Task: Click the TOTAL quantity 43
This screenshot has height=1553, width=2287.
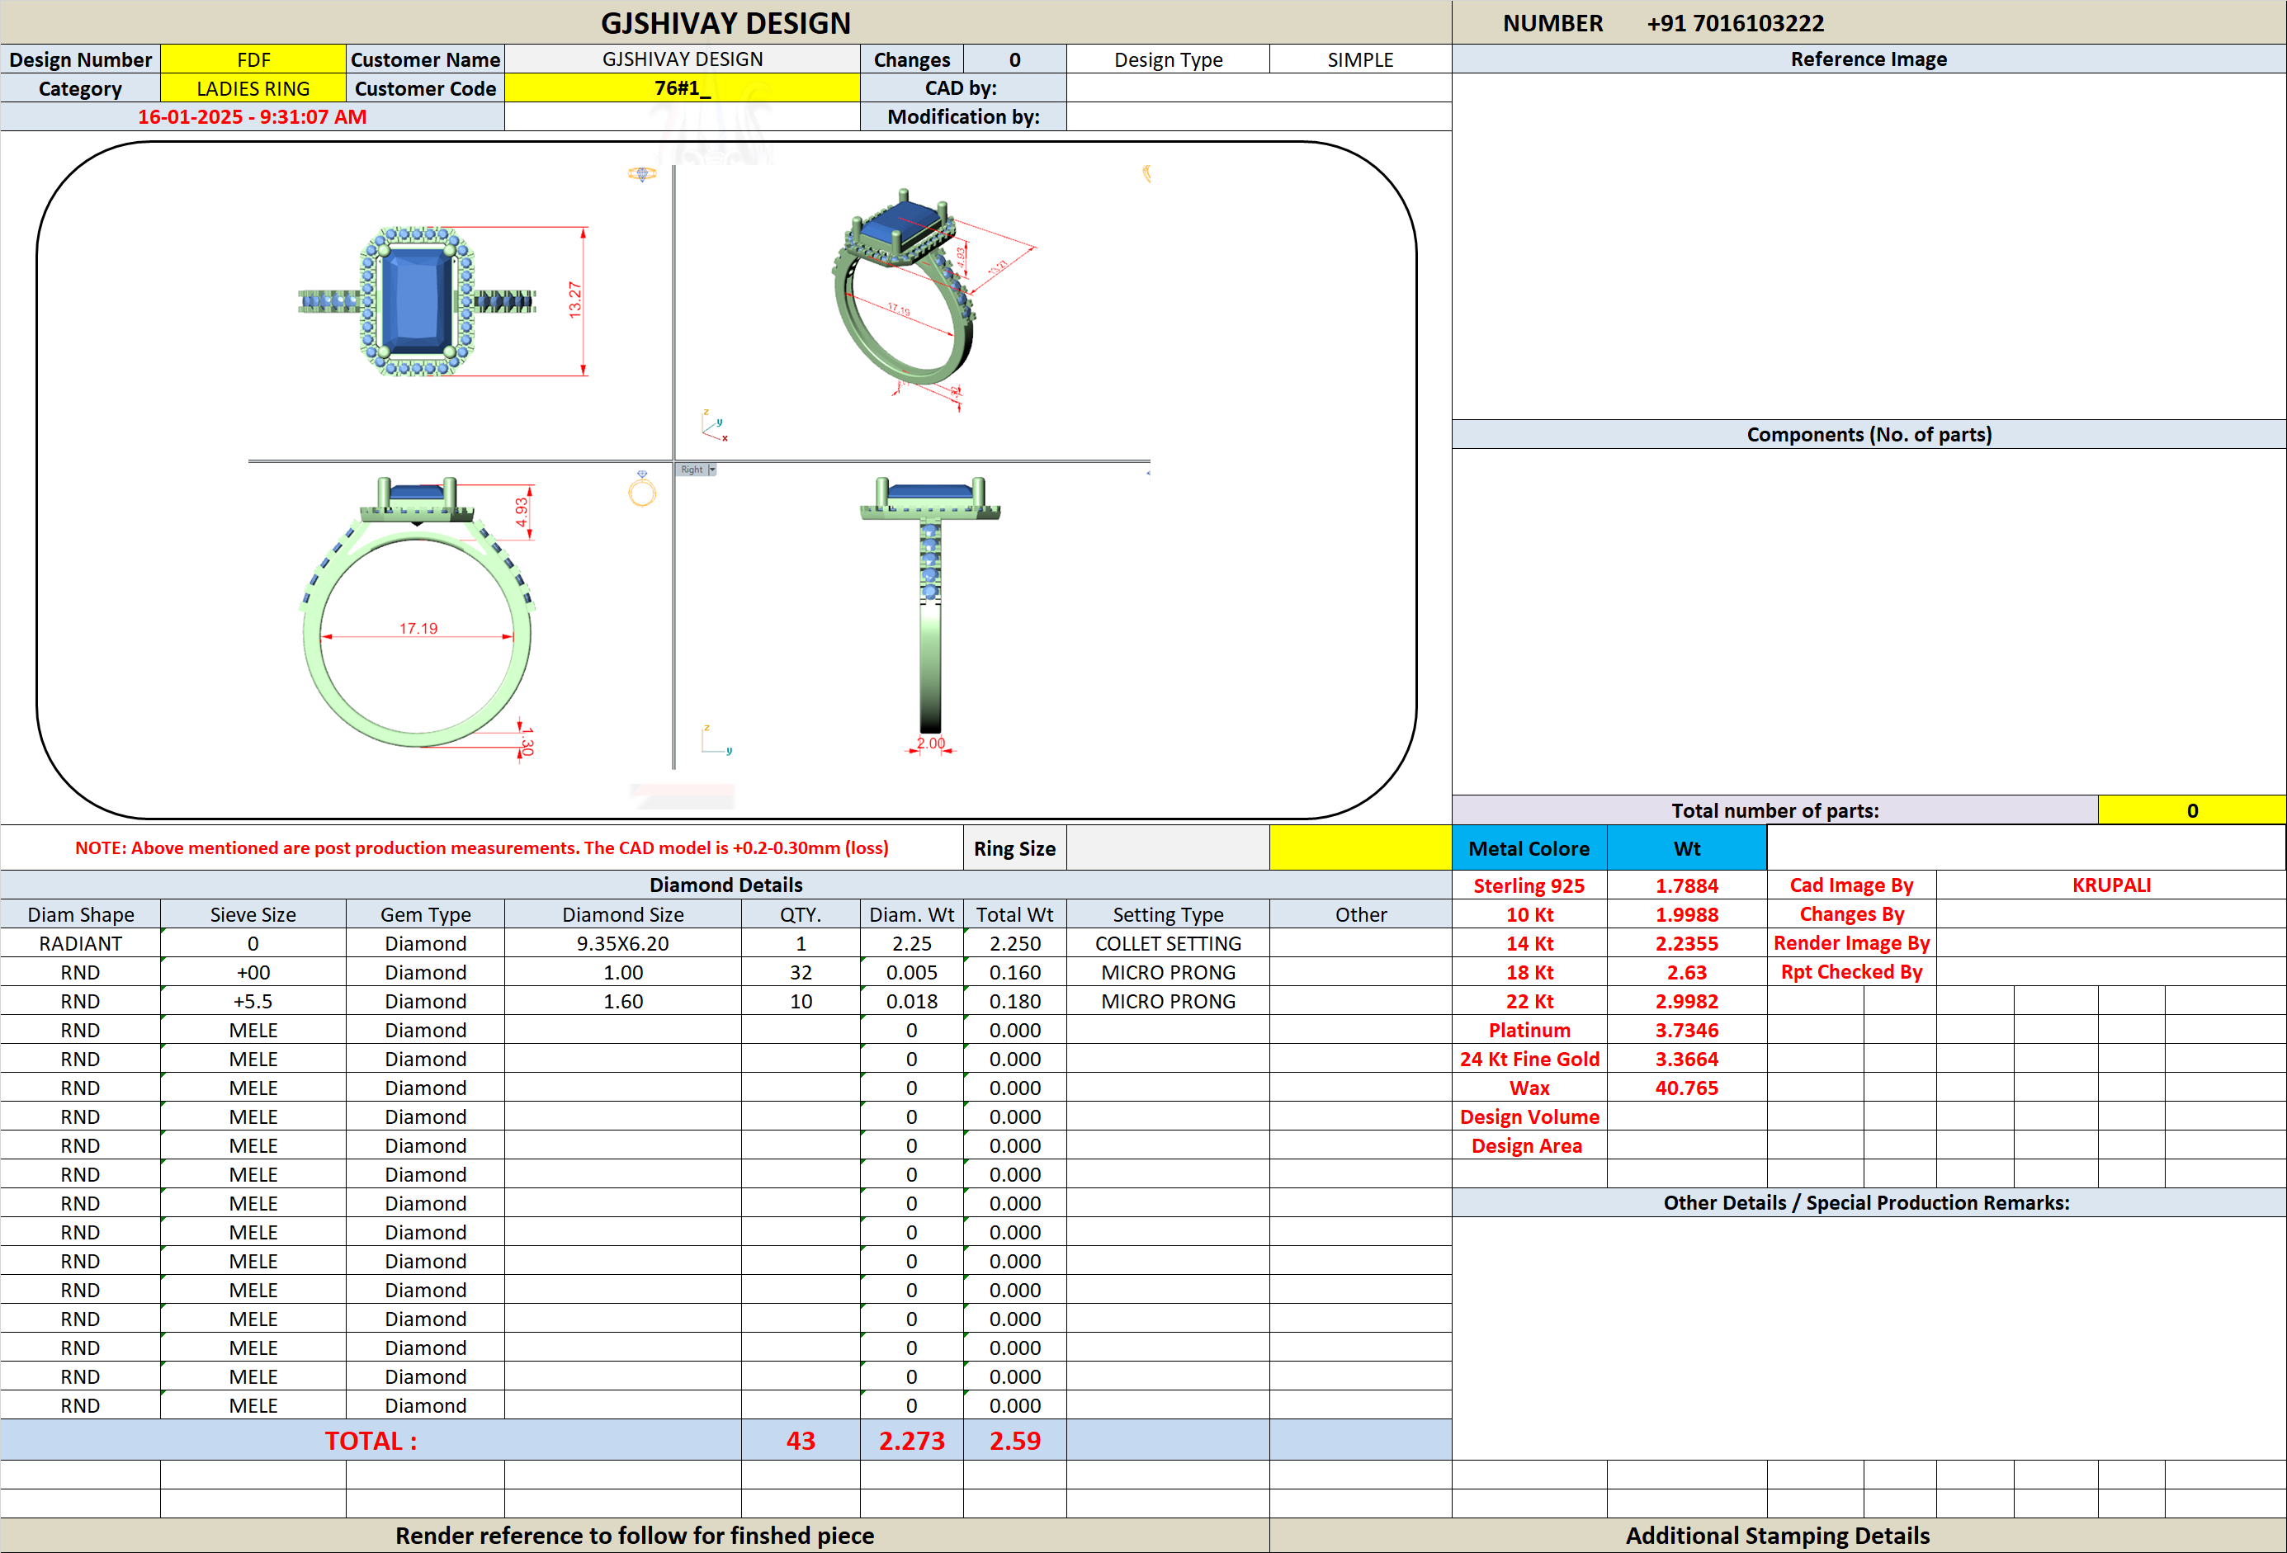Action: (801, 1441)
